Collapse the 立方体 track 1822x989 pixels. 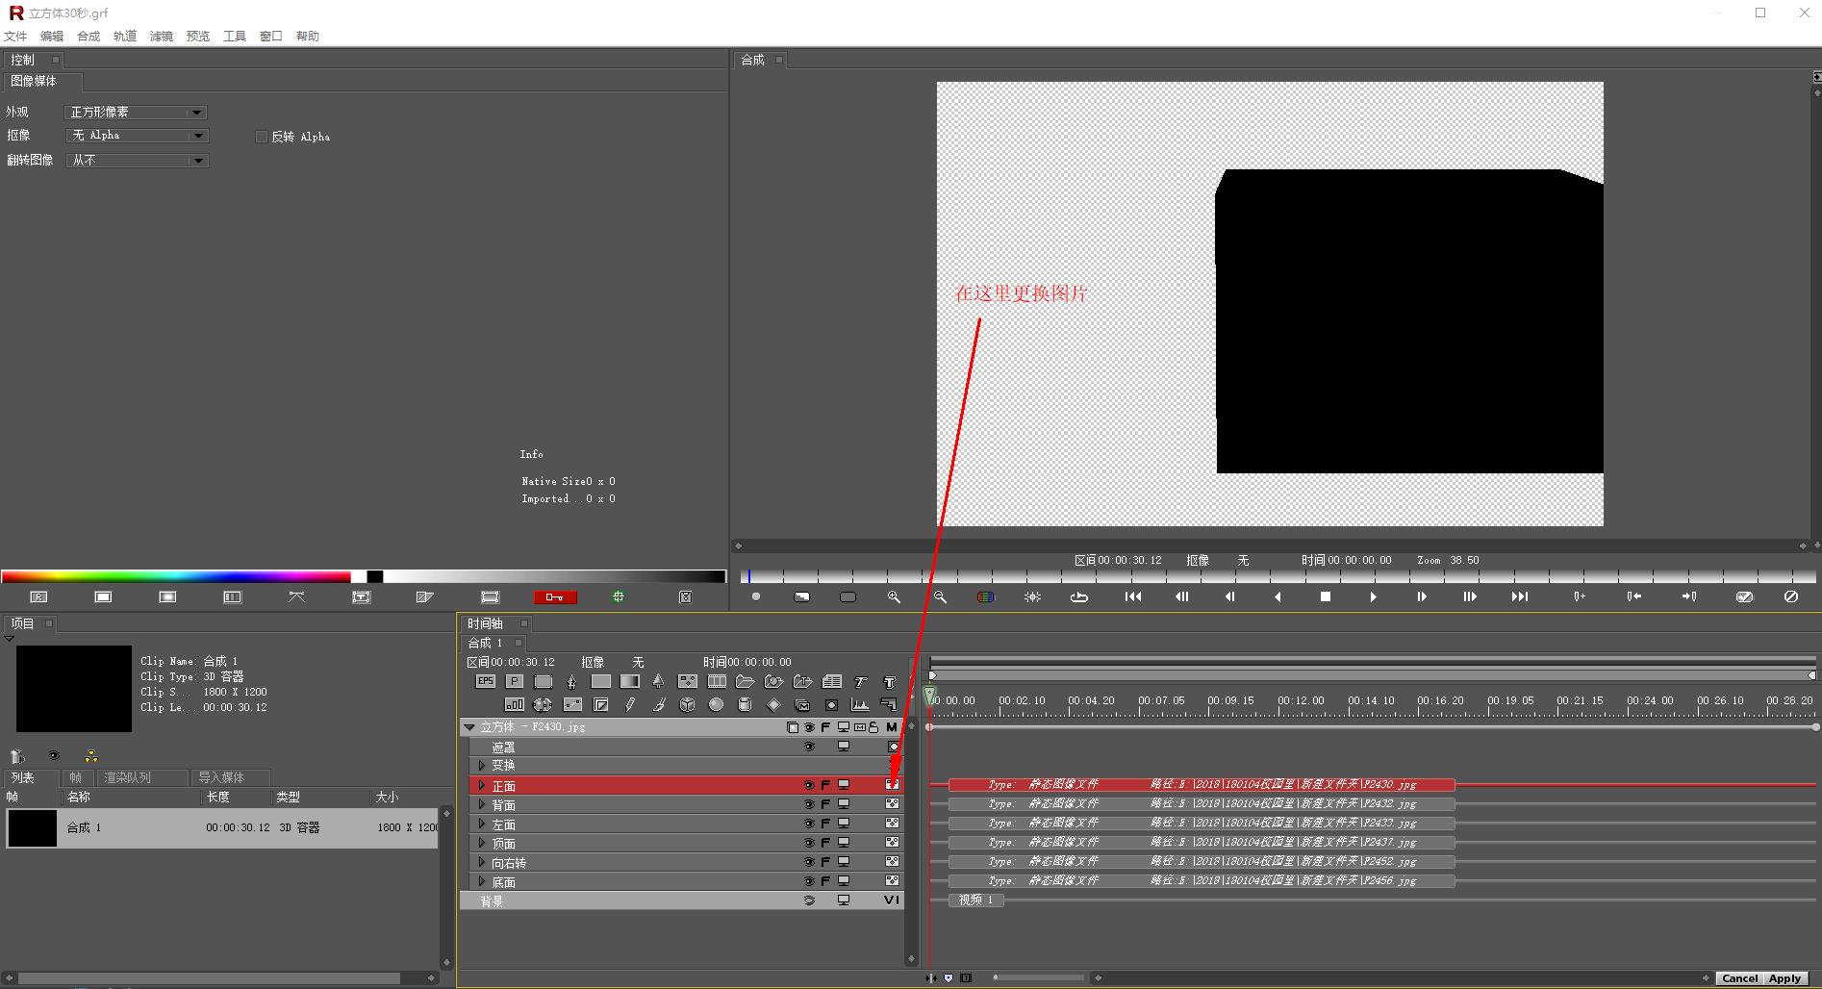[x=469, y=727]
